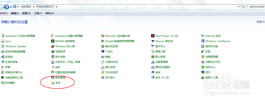Click 所有控制面板项 in the address breadcrumb
The width and height of the screenshot is (265, 102).
click(x=45, y=7)
